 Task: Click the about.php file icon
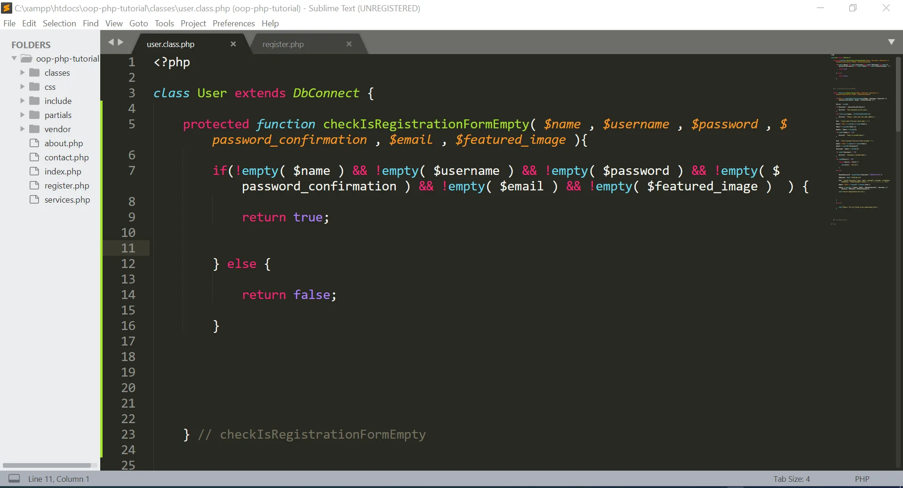[34, 143]
